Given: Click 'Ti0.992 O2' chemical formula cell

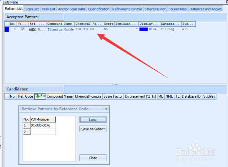Looking at the screenshot, I should tap(84, 29).
